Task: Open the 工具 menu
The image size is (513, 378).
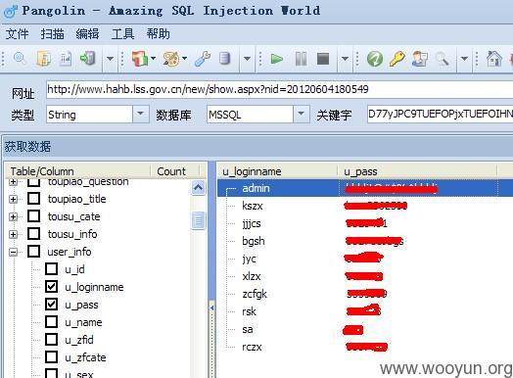Action: 122,34
